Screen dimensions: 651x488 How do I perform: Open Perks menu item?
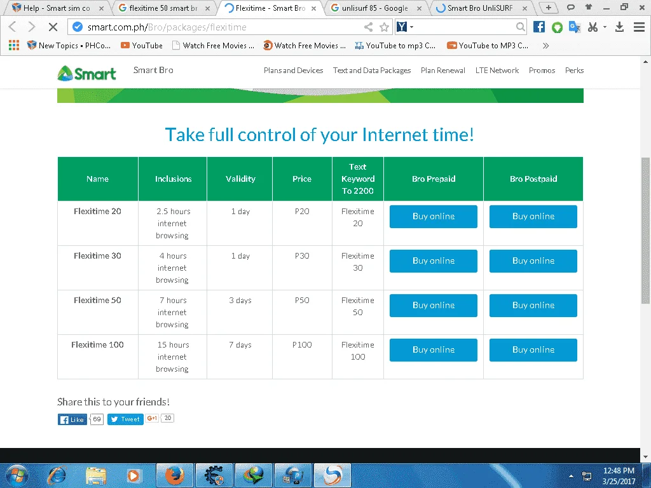(x=574, y=71)
